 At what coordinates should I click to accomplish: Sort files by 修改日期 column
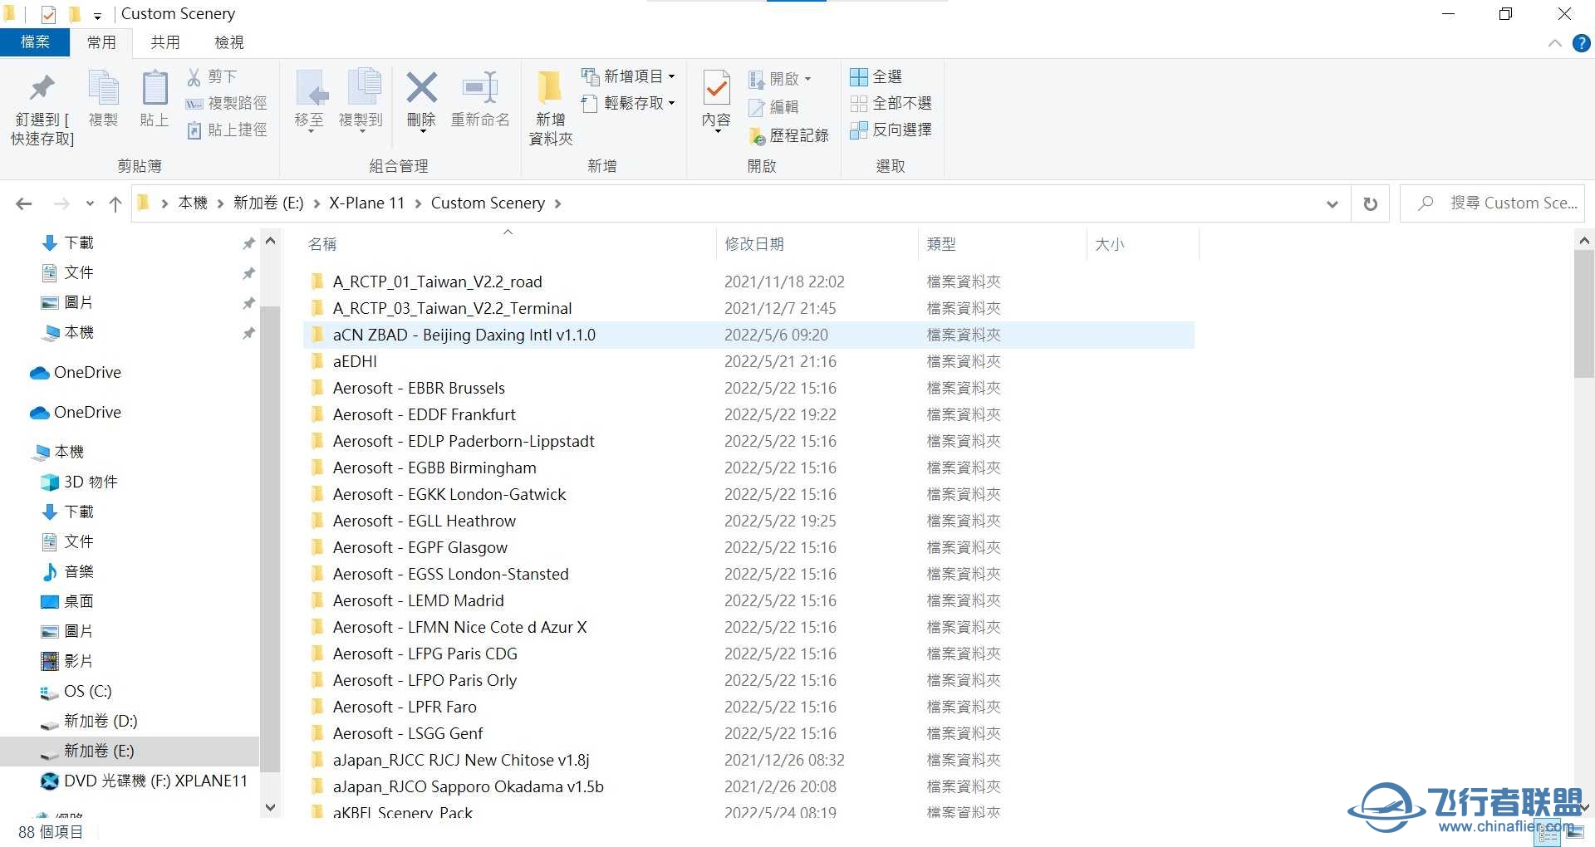[x=753, y=243]
